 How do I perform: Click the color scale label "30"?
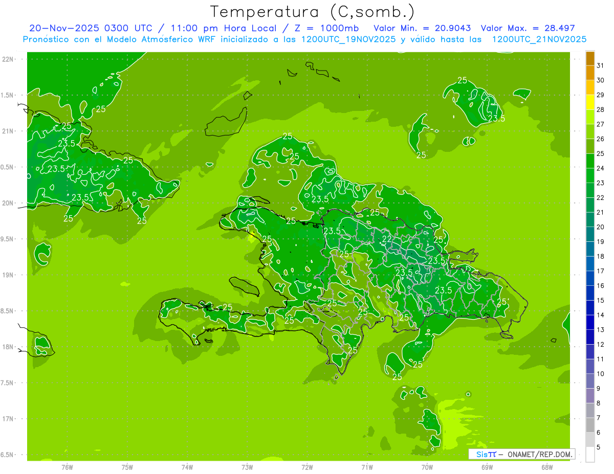(601, 80)
